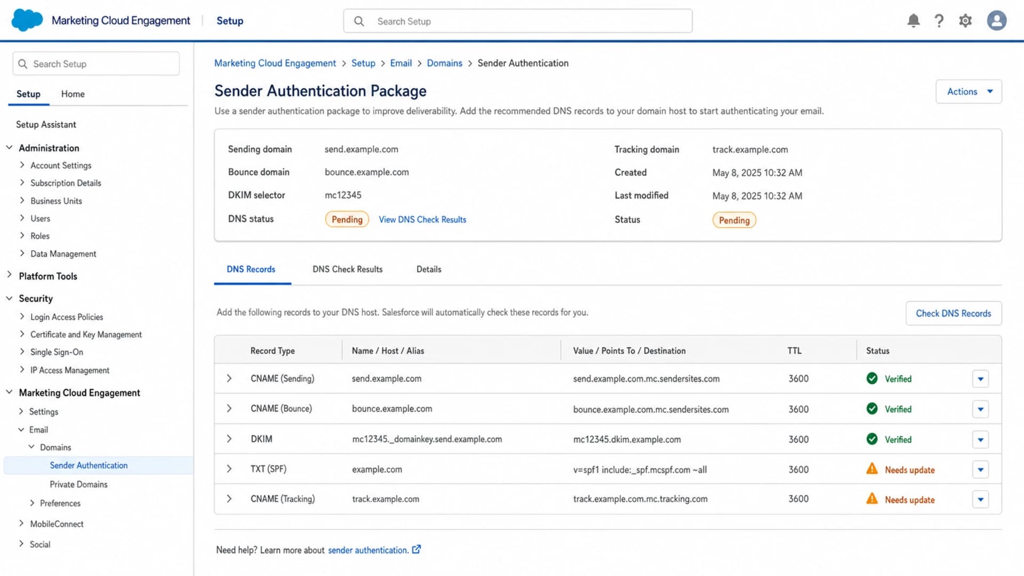Screen dimensions: 1024x576
Task: Open row menu for CNAME (Sending) record
Action: tap(980, 379)
